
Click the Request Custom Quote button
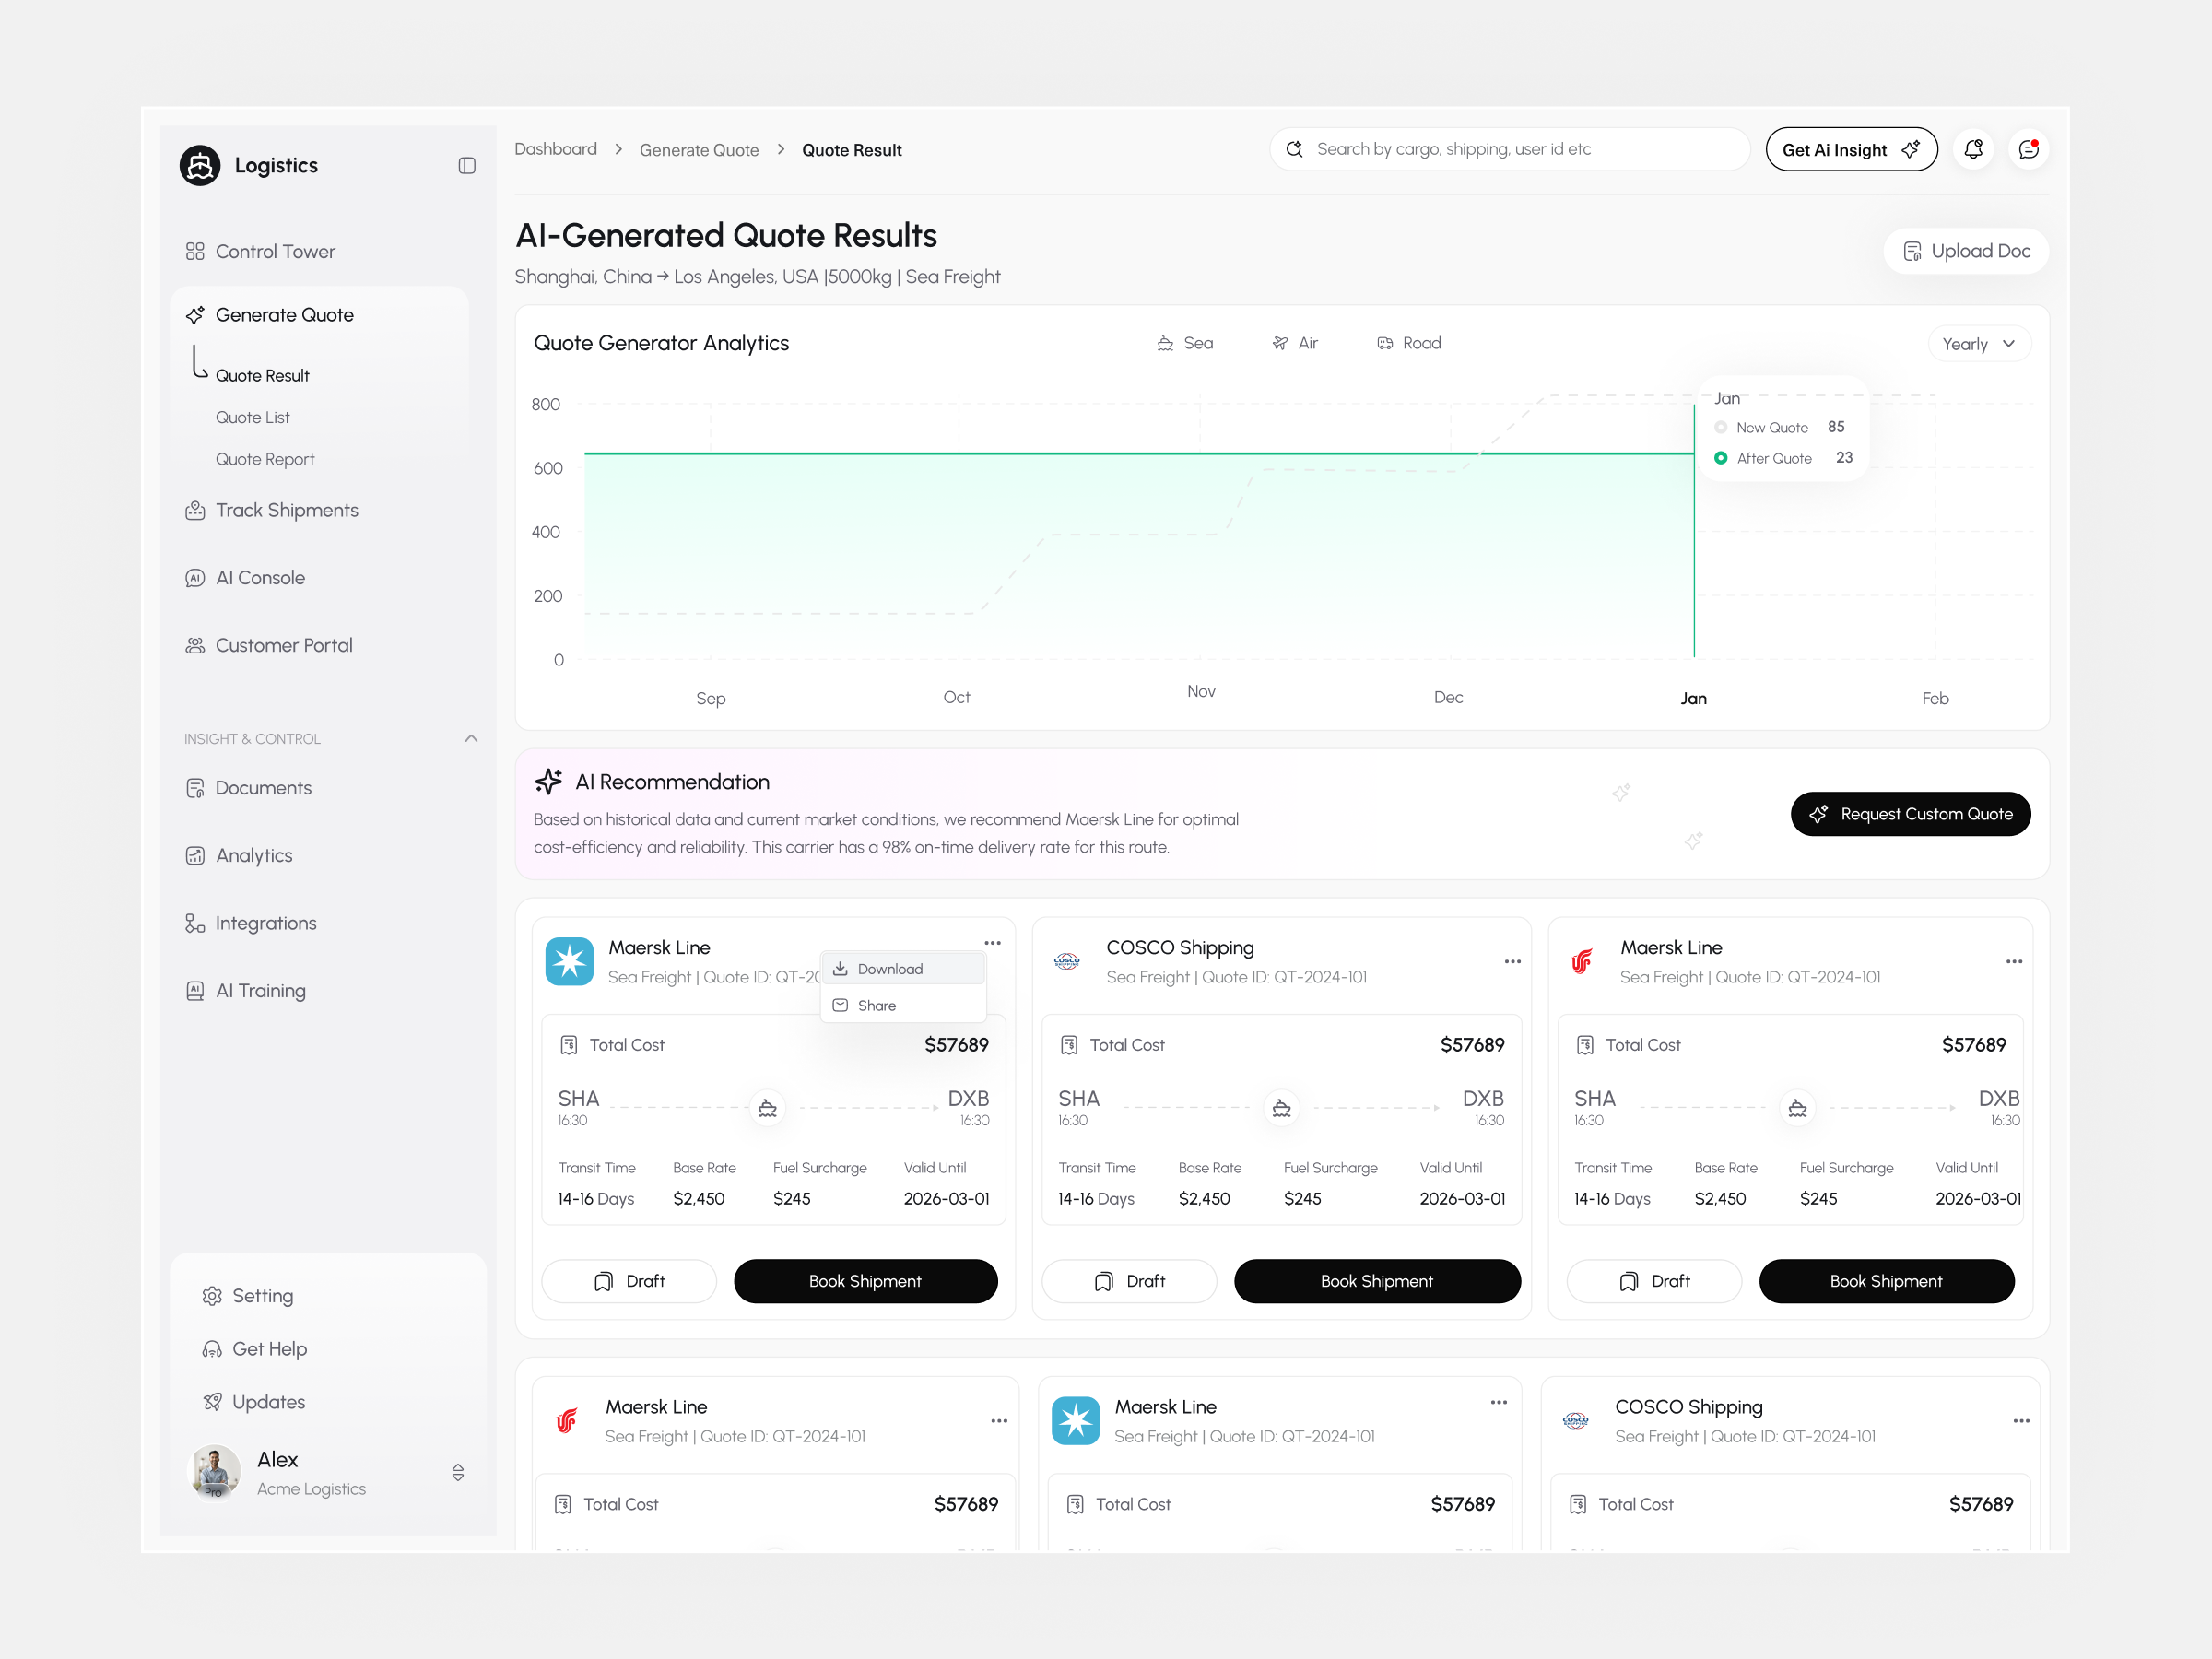pos(1910,813)
